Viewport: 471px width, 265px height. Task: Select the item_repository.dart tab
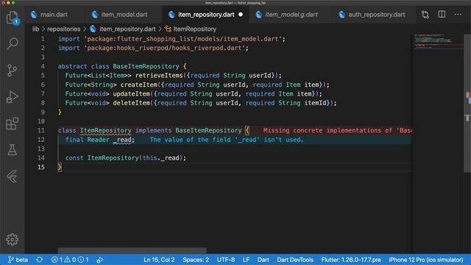tap(206, 15)
